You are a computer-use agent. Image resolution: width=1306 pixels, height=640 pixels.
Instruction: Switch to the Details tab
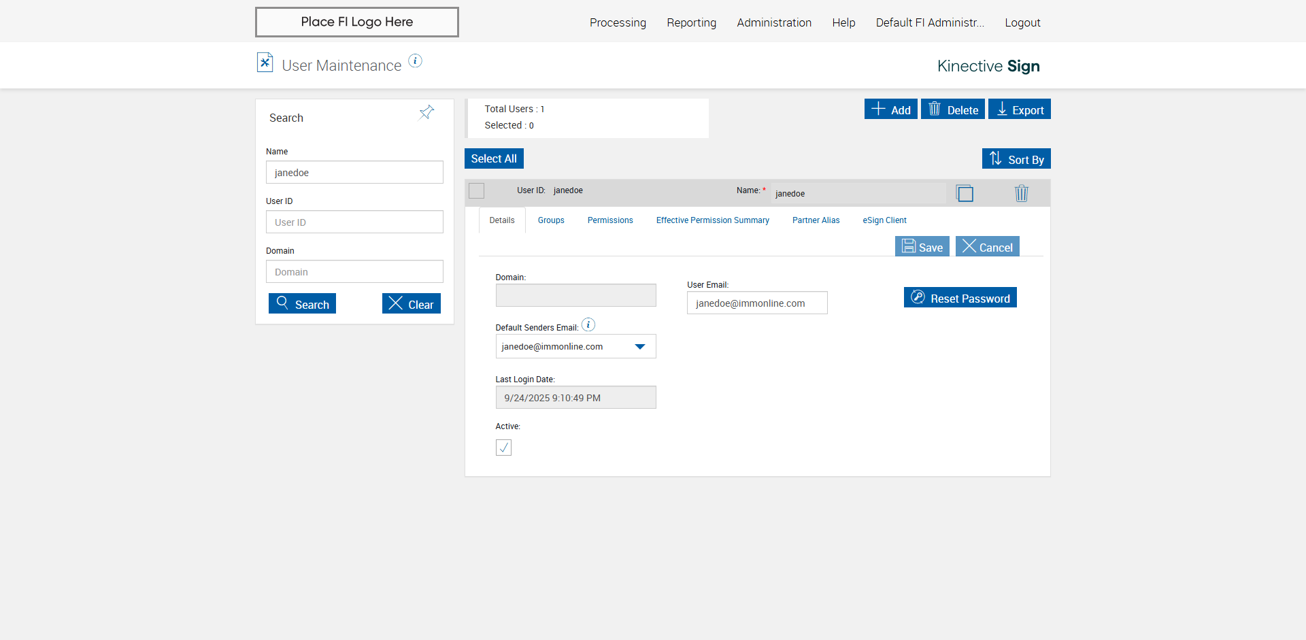[502, 220]
